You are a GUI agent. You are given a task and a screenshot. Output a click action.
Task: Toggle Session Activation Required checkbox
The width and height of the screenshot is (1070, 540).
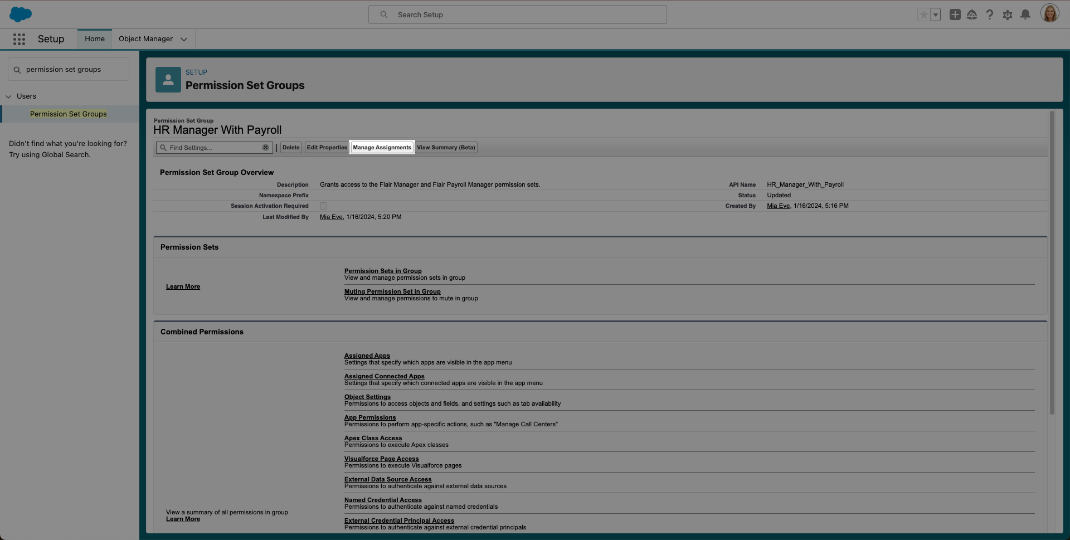click(x=323, y=206)
